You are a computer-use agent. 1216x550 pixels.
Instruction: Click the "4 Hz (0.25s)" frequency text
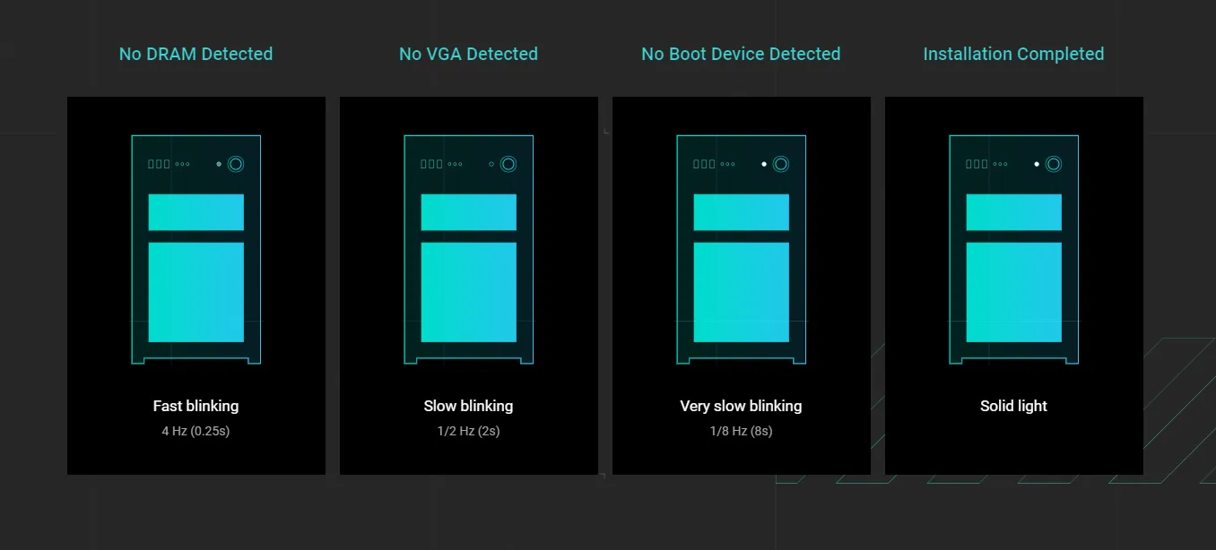tap(195, 431)
